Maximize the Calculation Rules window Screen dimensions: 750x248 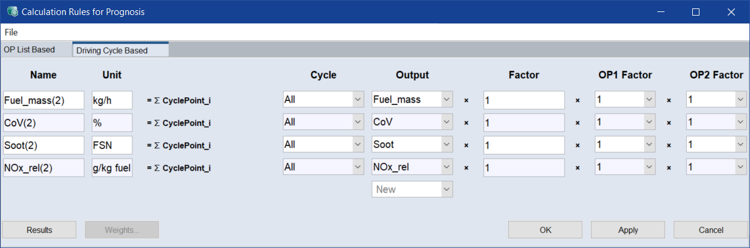pyautogui.click(x=696, y=11)
